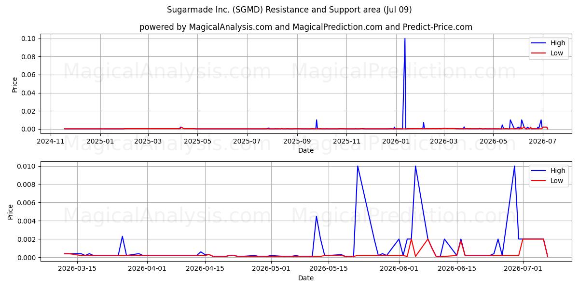Click the '2026-05' x-axis tick label
The height and width of the screenshot is (289, 579).
[x=494, y=141]
